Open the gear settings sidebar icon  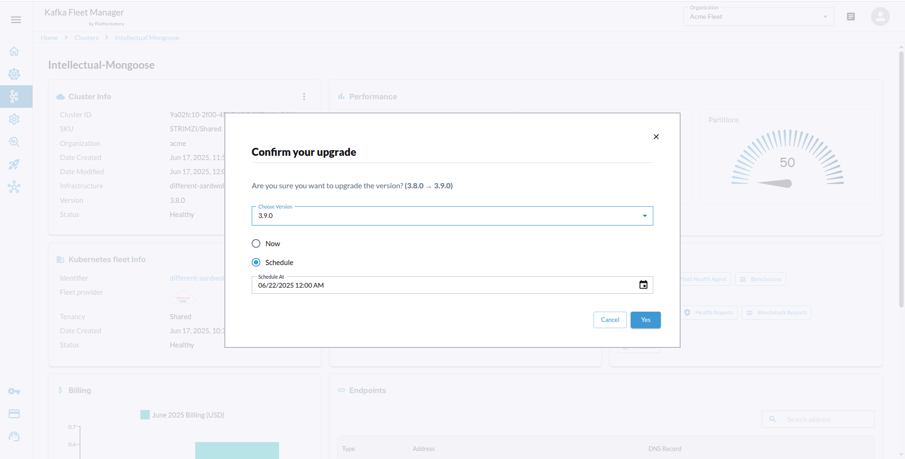[x=14, y=119]
